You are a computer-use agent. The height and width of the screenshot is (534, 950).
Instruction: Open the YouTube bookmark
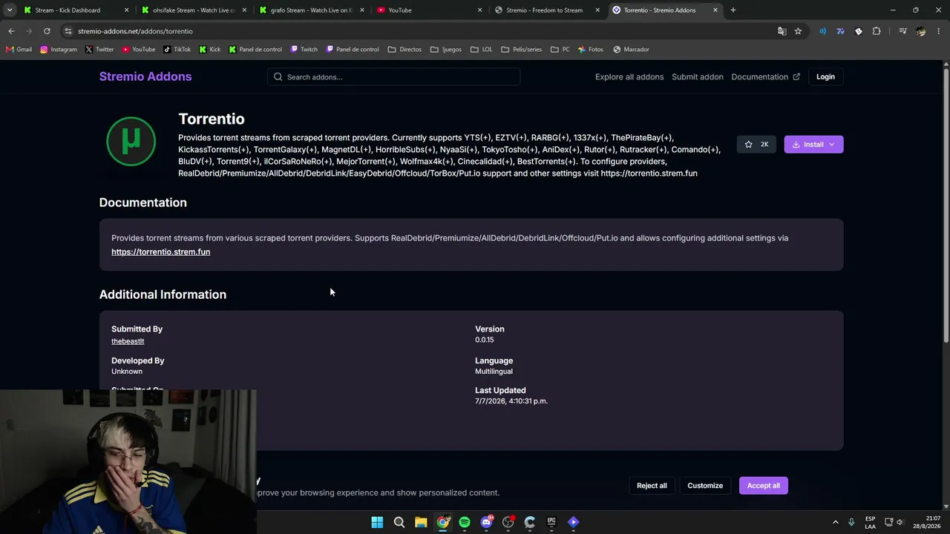click(x=139, y=50)
